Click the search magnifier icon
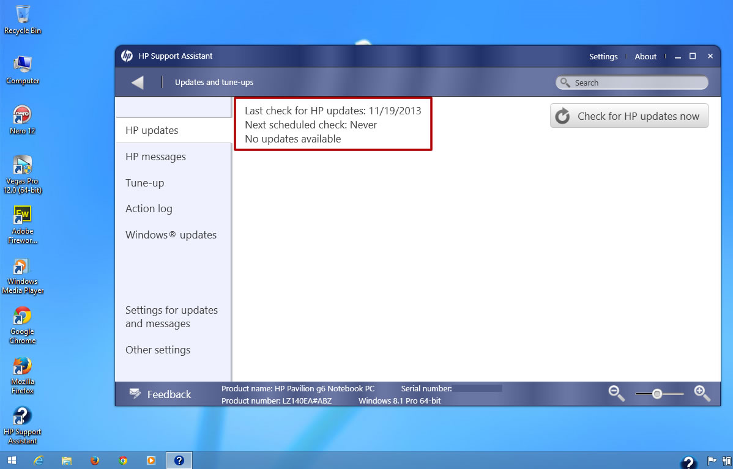 tap(565, 82)
